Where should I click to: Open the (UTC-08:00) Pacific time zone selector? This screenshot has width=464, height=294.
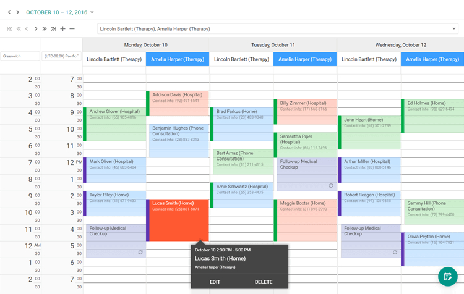(61, 56)
